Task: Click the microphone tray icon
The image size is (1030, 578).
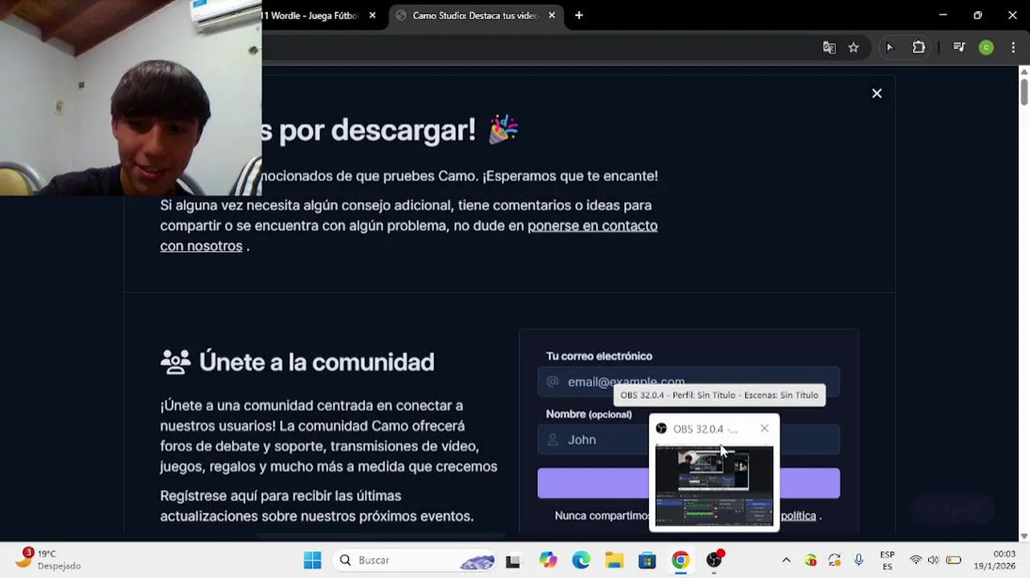Action: tap(858, 560)
